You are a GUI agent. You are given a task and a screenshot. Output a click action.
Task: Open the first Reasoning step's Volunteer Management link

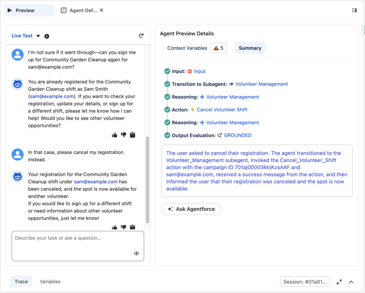pos(232,97)
